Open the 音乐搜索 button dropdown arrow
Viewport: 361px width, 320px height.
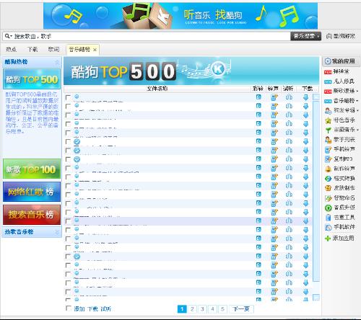pos(318,36)
